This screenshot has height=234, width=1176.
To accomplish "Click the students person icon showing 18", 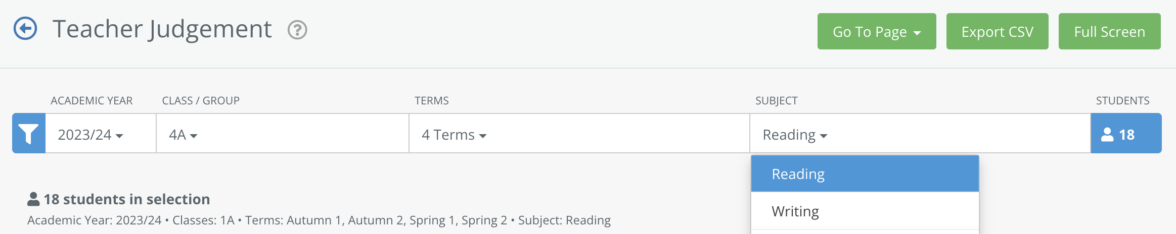I will 1107,134.
